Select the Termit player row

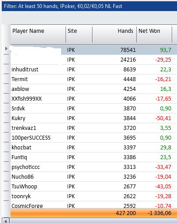click(94, 79)
